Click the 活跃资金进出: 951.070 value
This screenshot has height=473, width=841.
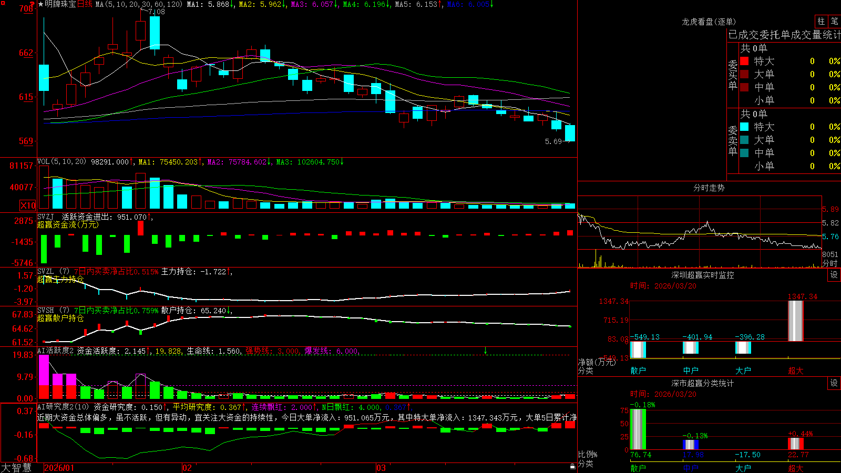[106, 217]
